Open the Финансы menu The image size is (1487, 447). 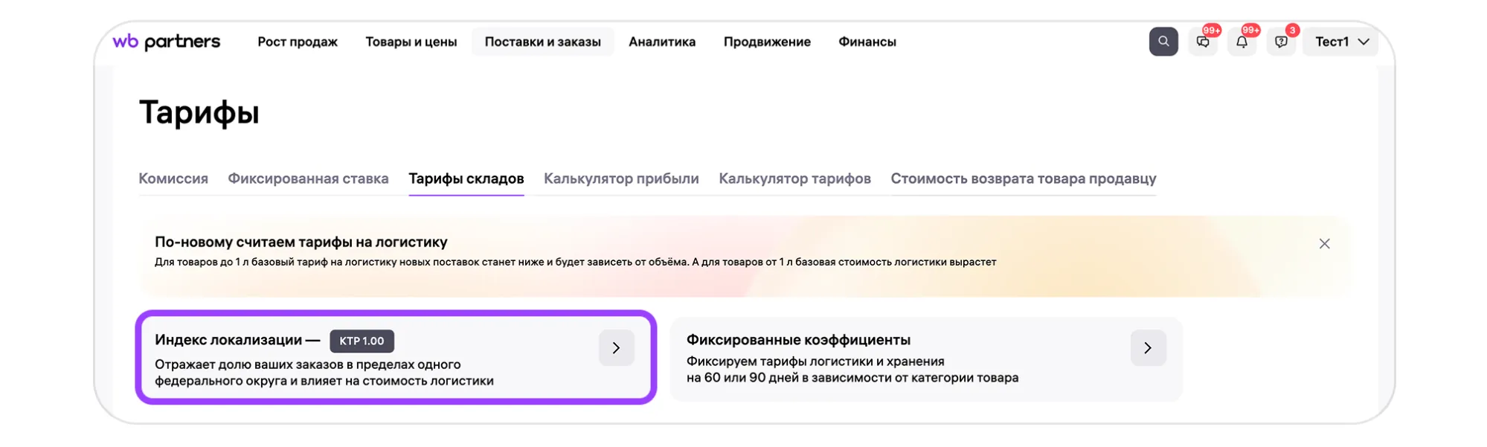click(x=867, y=42)
